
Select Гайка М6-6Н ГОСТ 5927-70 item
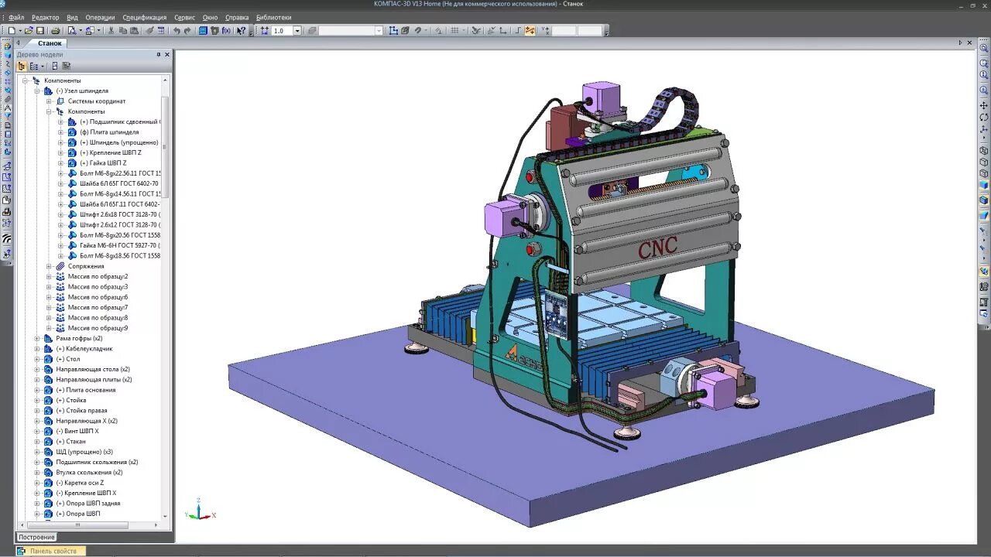(120, 245)
